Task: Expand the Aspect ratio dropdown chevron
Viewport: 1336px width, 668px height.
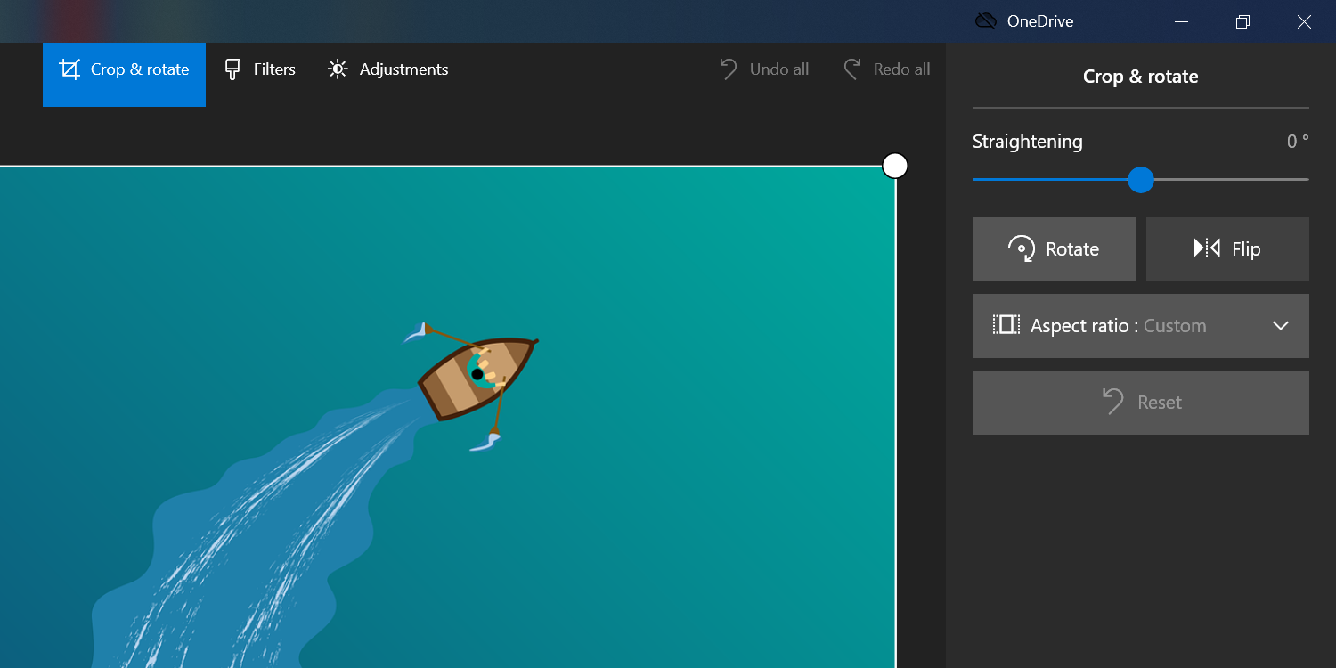Action: pos(1281,326)
